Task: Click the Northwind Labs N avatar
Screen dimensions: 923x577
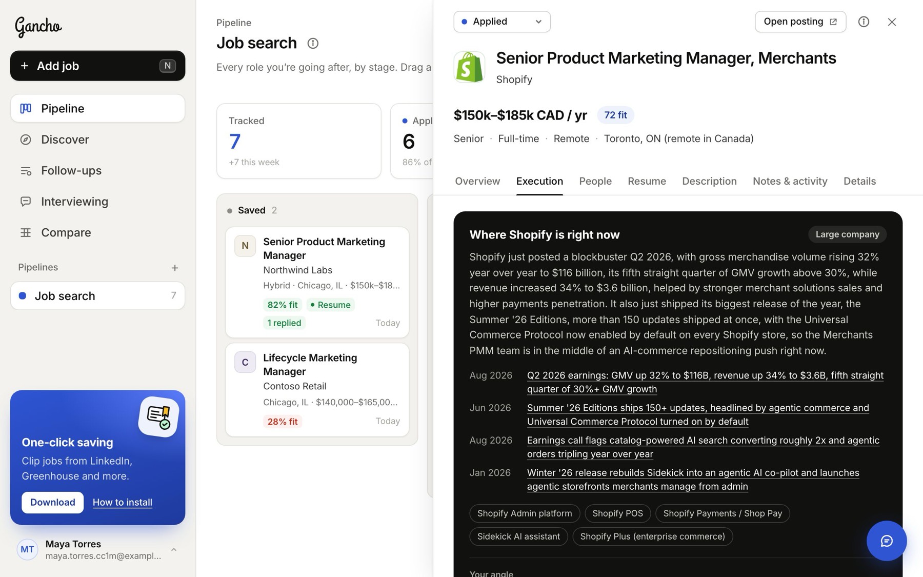Action: [x=245, y=246]
